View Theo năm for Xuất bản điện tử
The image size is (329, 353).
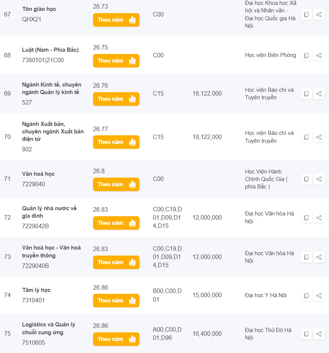[116, 142]
